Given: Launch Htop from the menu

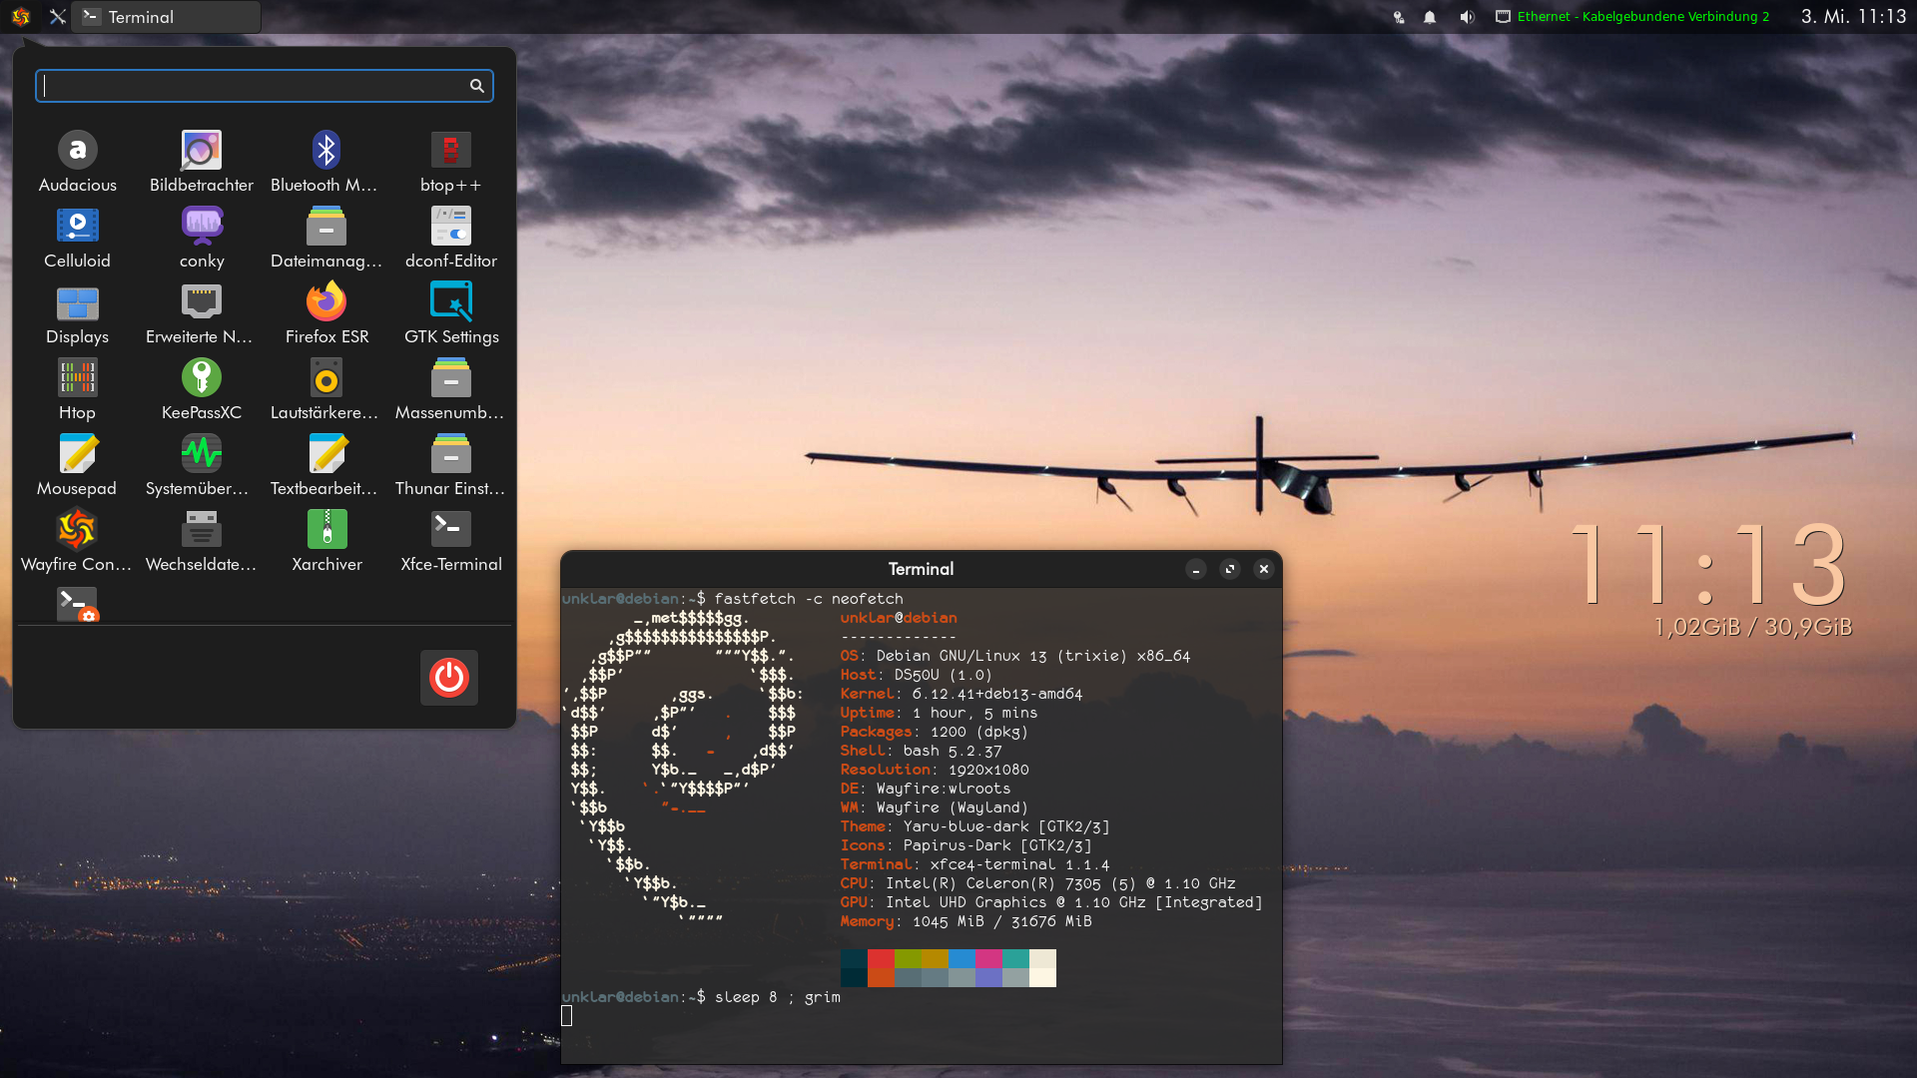Looking at the screenshot, I should (77, 378).
